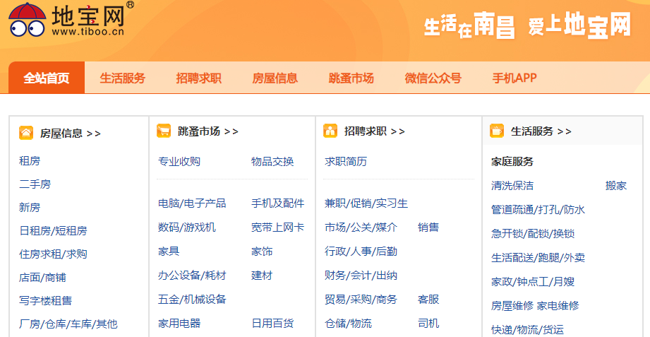The height and width of the screenshot is (337, 650).
Task: Open the 家具 category link
Action: click(x=169, y=251)
